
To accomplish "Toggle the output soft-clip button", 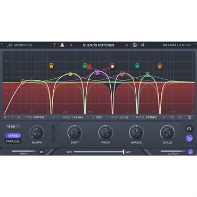I will click(190, 152).
